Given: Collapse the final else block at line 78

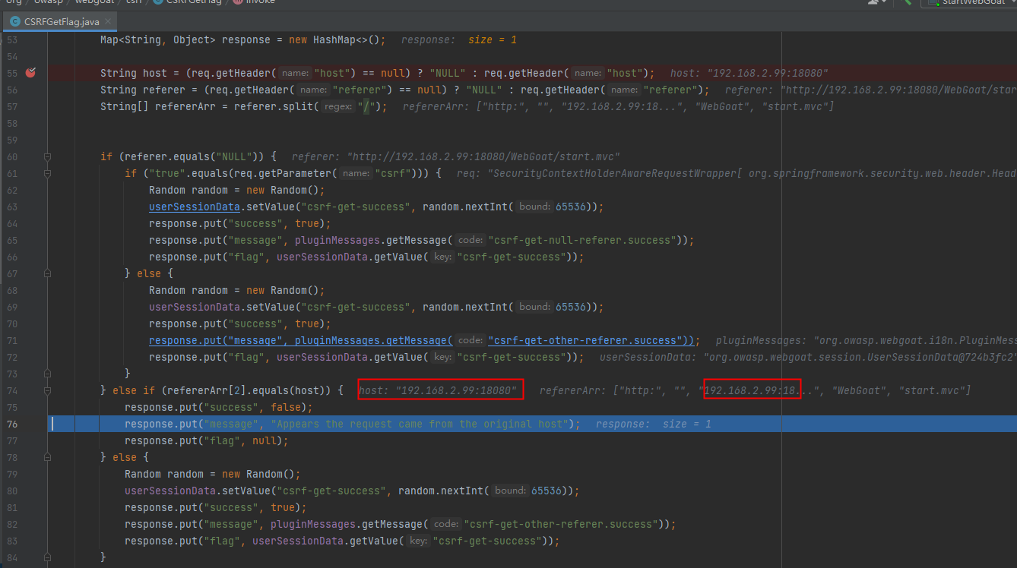Looking at the screenshot, I should tap(47, 457).
